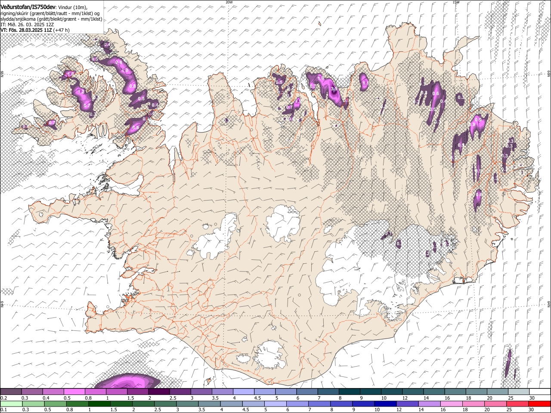This screenshot has width=551, height=413.
Task: Click the '(+47 h)' forecast offset text
Action: [62, 30]
